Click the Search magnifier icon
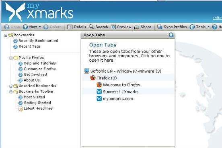This screenshot has width=222, height=148. coord(91,27)
